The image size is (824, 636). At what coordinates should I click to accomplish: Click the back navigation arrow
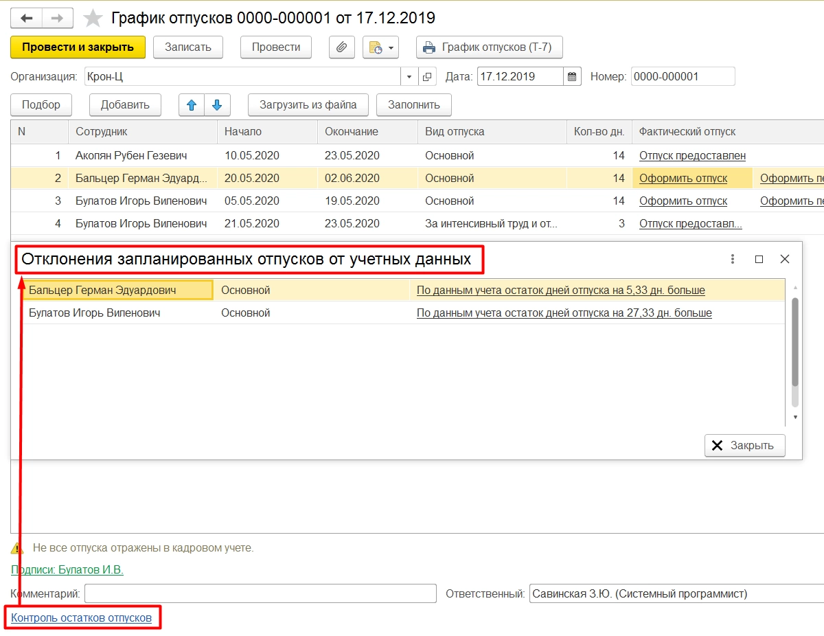click(27, 18)
